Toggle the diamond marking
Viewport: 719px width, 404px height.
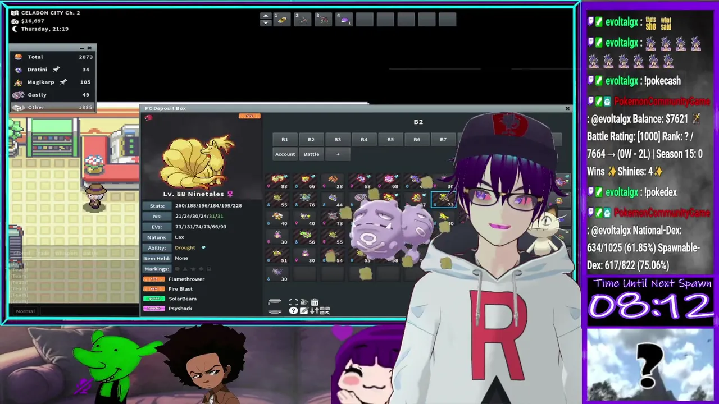pos(201,269)
